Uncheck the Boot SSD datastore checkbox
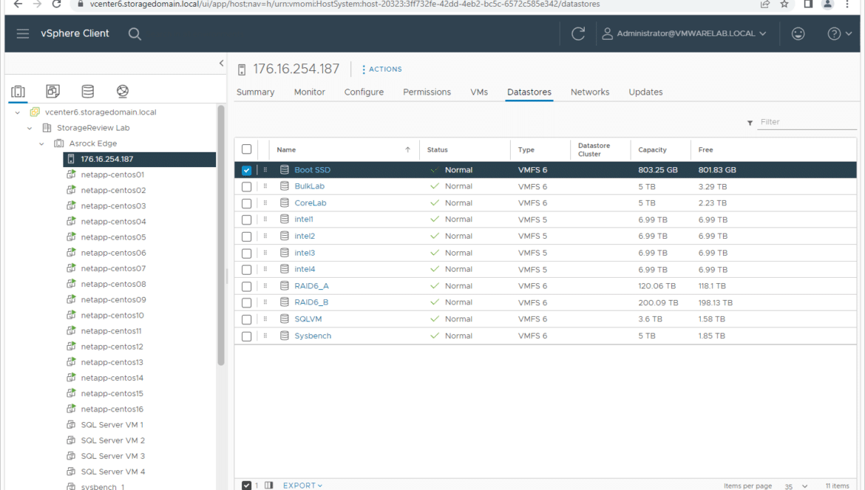This screenshot has width=865, height=490. (x=247, y=170)
